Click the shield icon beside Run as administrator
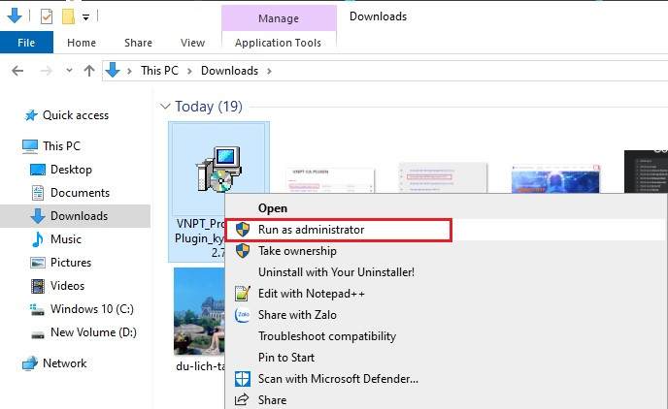 coord(243,230)
